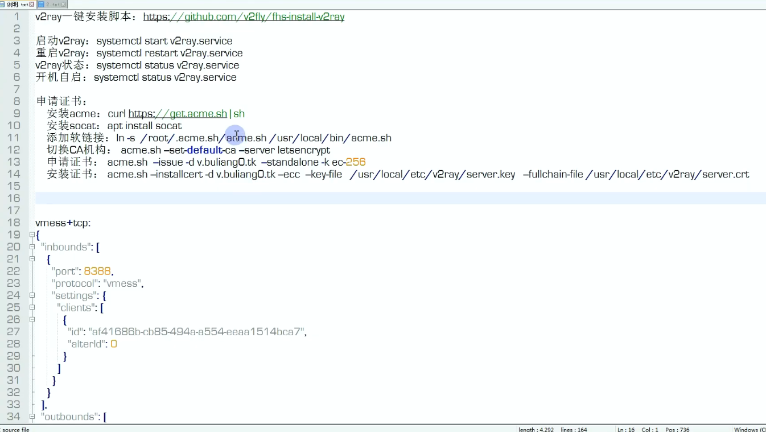The height and width of the screenshot is (432, 766).
Task: Click line number 16 in the margin
Action: 14,198
